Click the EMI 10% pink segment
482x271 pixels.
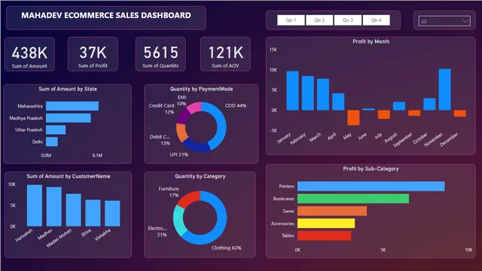(x=195, y=107)
